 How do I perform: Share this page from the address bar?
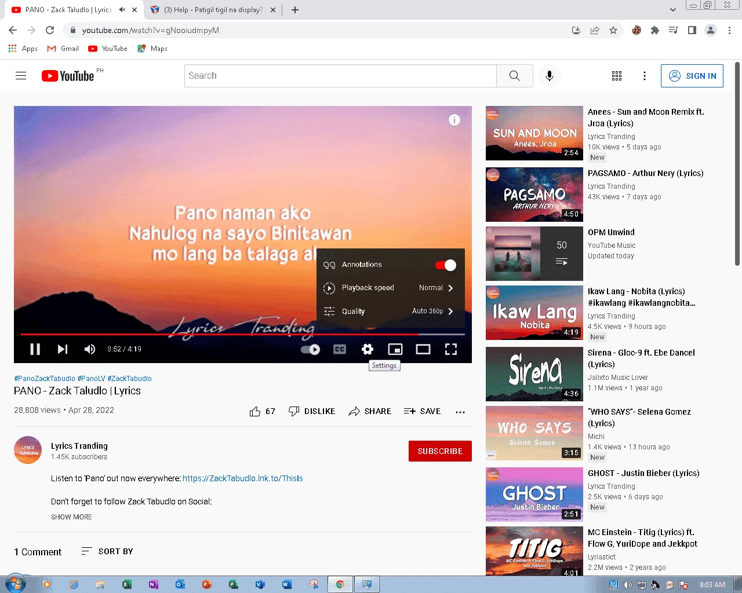pyautogui.click(x=595, y=30)
